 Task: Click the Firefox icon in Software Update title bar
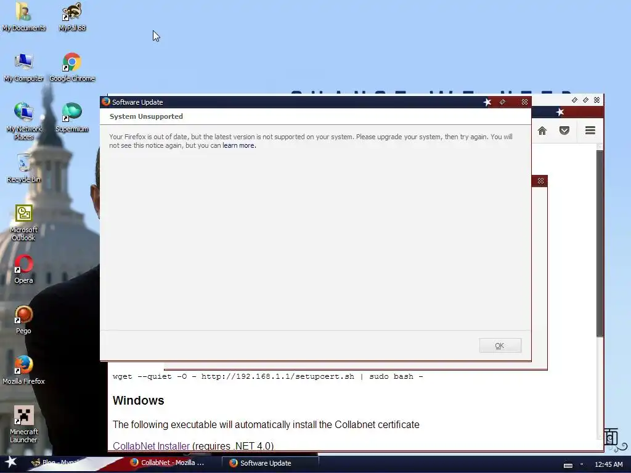pos(106,102)
